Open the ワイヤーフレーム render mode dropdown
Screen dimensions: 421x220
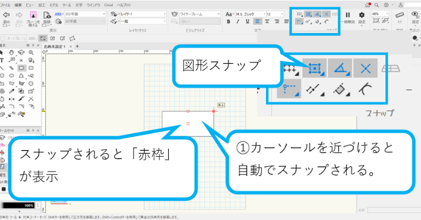point(200,14)
